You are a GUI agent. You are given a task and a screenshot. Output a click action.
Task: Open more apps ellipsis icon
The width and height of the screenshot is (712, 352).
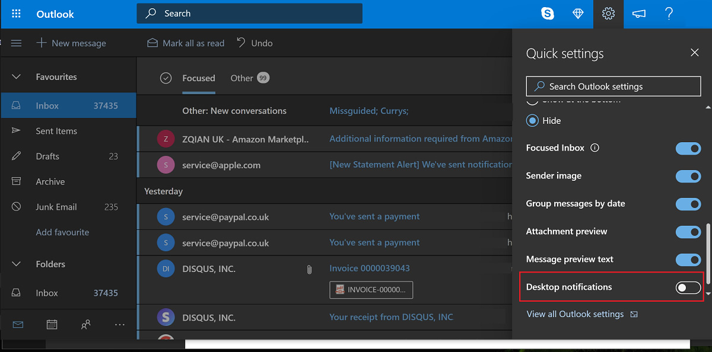pyautogui.click(x=120, y=324)
